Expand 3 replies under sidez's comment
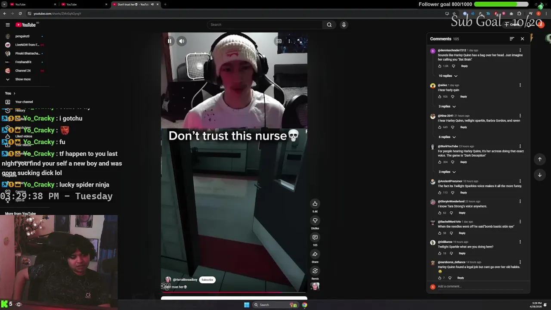This screenshot has height=310, width=551. [x=447, y=106]
